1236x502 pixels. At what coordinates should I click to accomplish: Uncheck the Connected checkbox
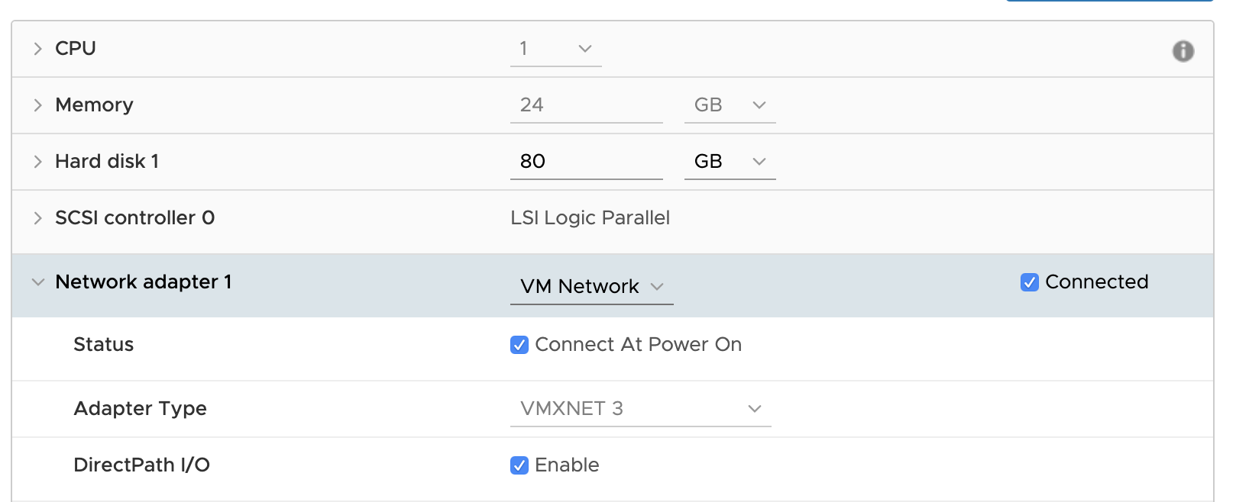tap(1029, 282)
